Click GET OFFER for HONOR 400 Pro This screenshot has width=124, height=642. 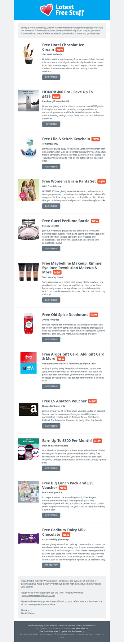point(51,124)
